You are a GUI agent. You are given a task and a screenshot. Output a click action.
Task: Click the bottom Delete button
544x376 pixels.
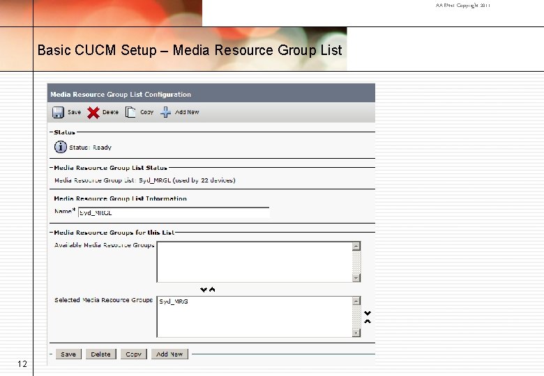point(100,354)
